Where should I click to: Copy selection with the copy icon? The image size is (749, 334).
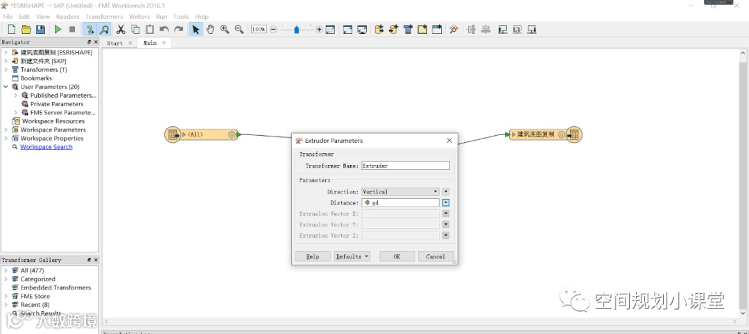coord(135,30)
